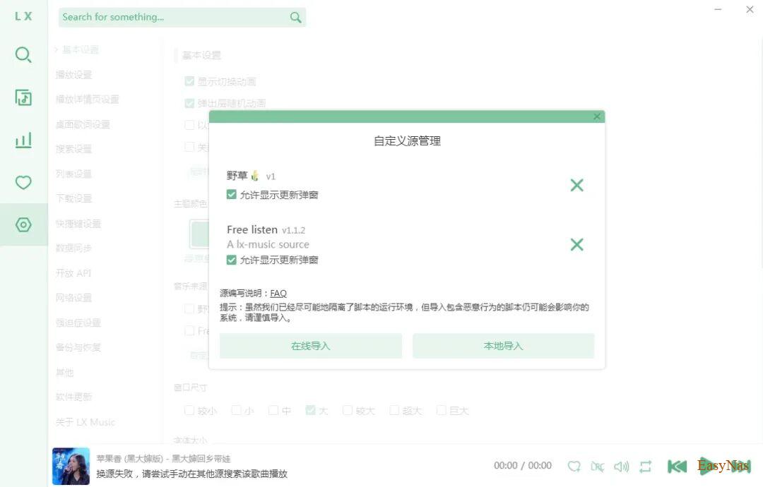Open 播放设置 in settings navigation
Screen dimensions: 763x487
[74, 74]
